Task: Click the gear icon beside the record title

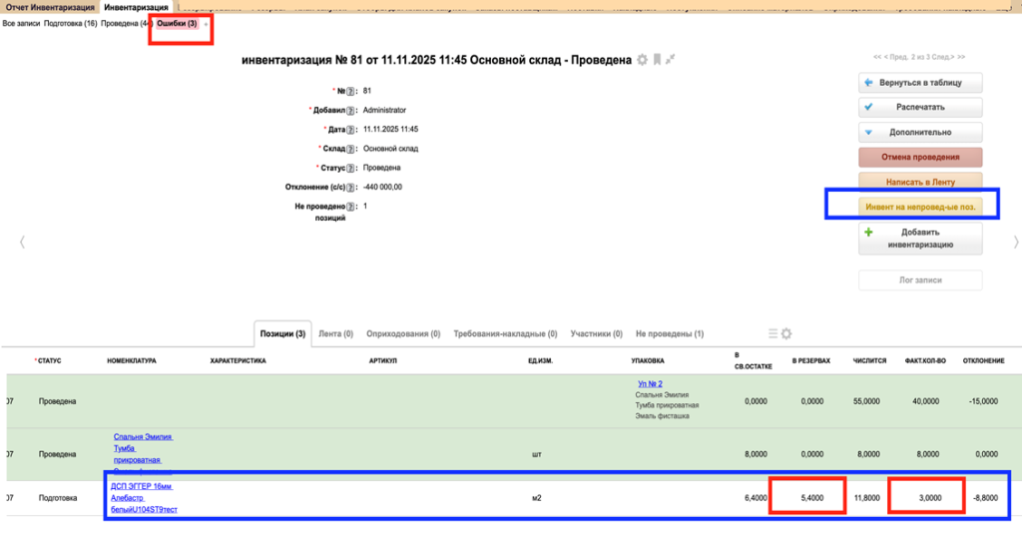Action: [x=643, y=60]
